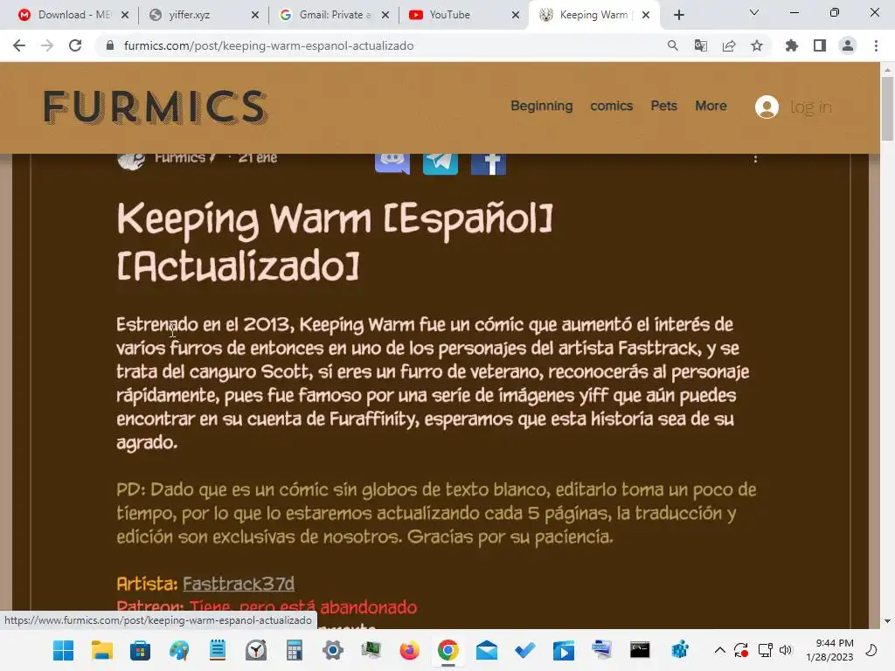Open Paint from the taskbar
The width and height of the screenshot is (895, 671).
click(178, 650)
